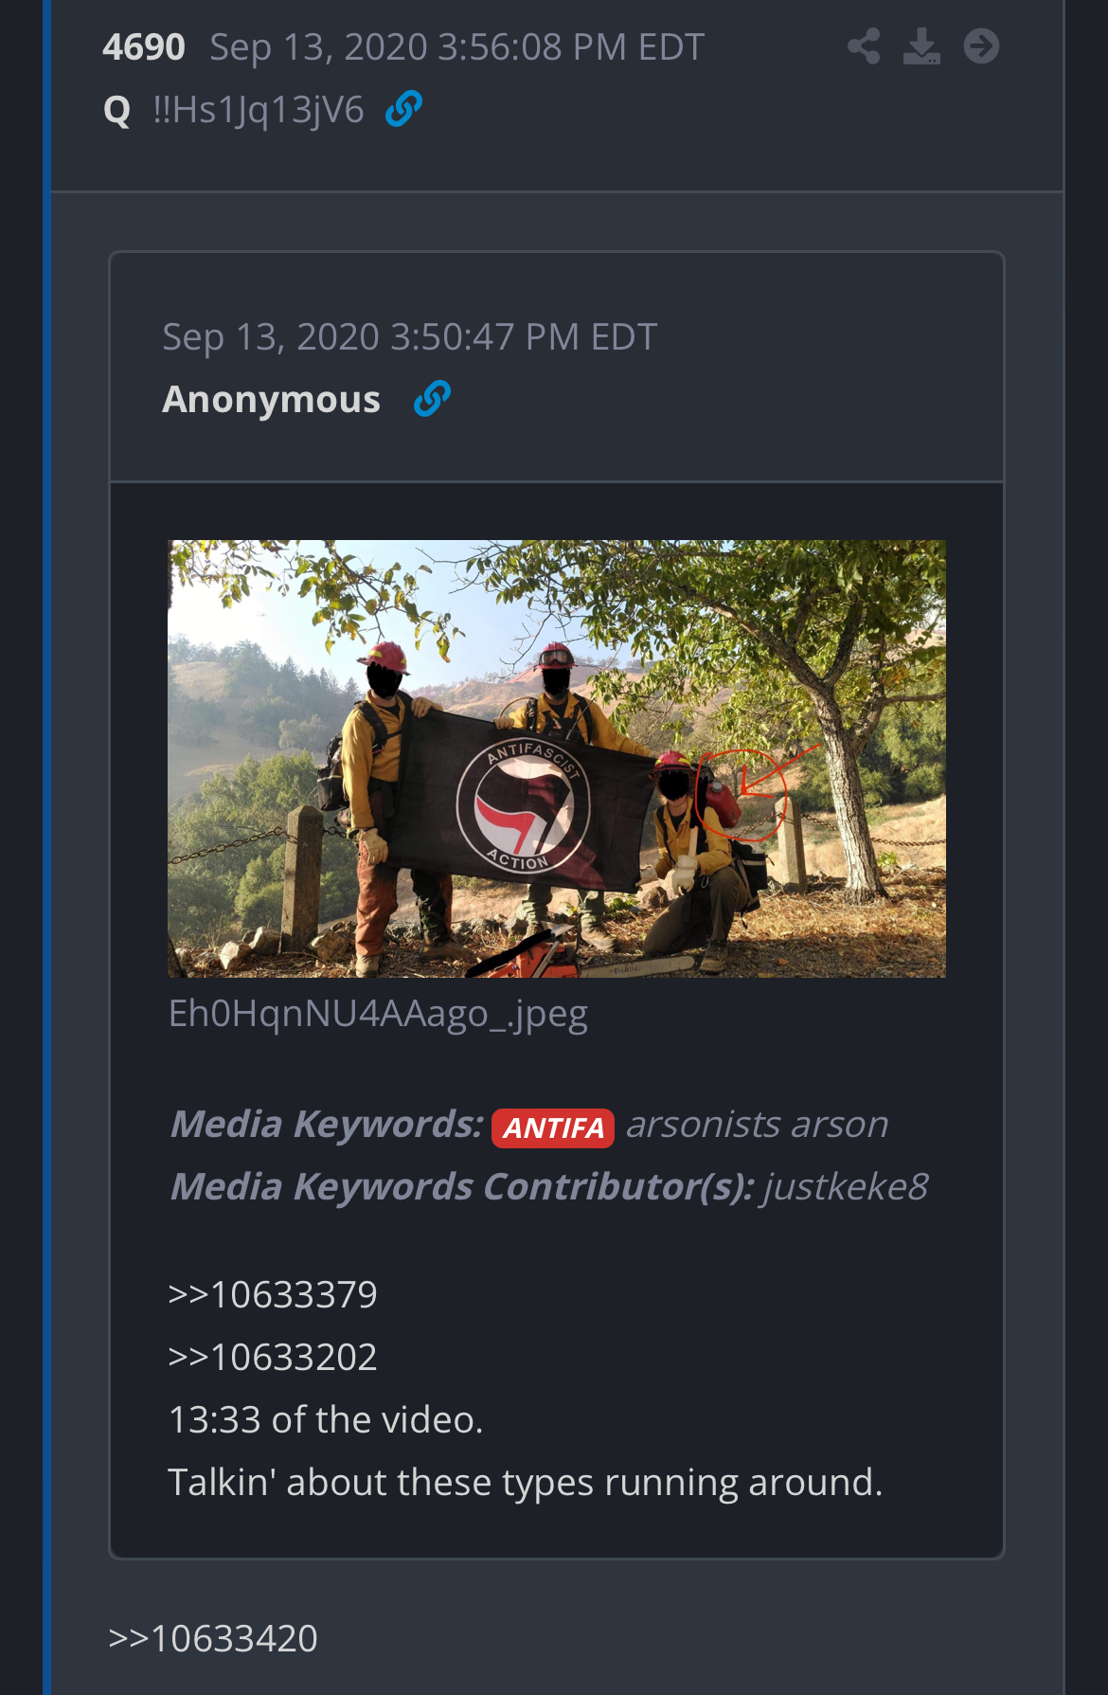
Task: Click the download icon in post header
Action: click(921, 46)
